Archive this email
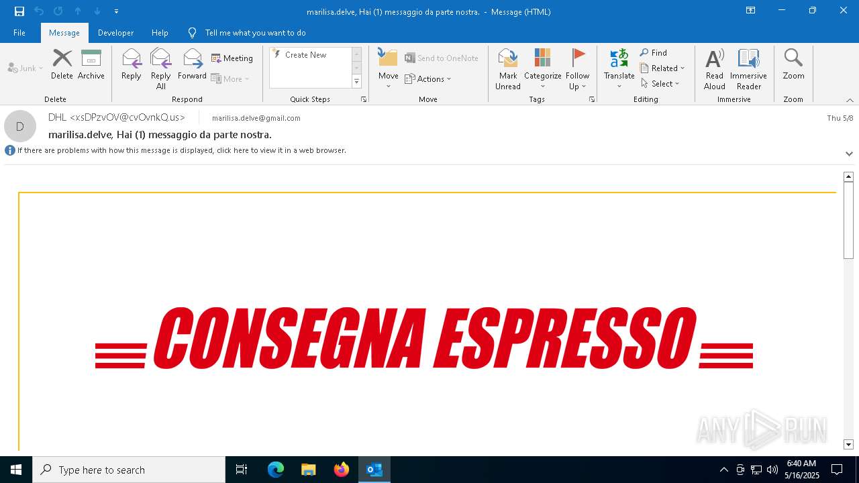This screenshot has width=859, height=483. coord(91,65)
